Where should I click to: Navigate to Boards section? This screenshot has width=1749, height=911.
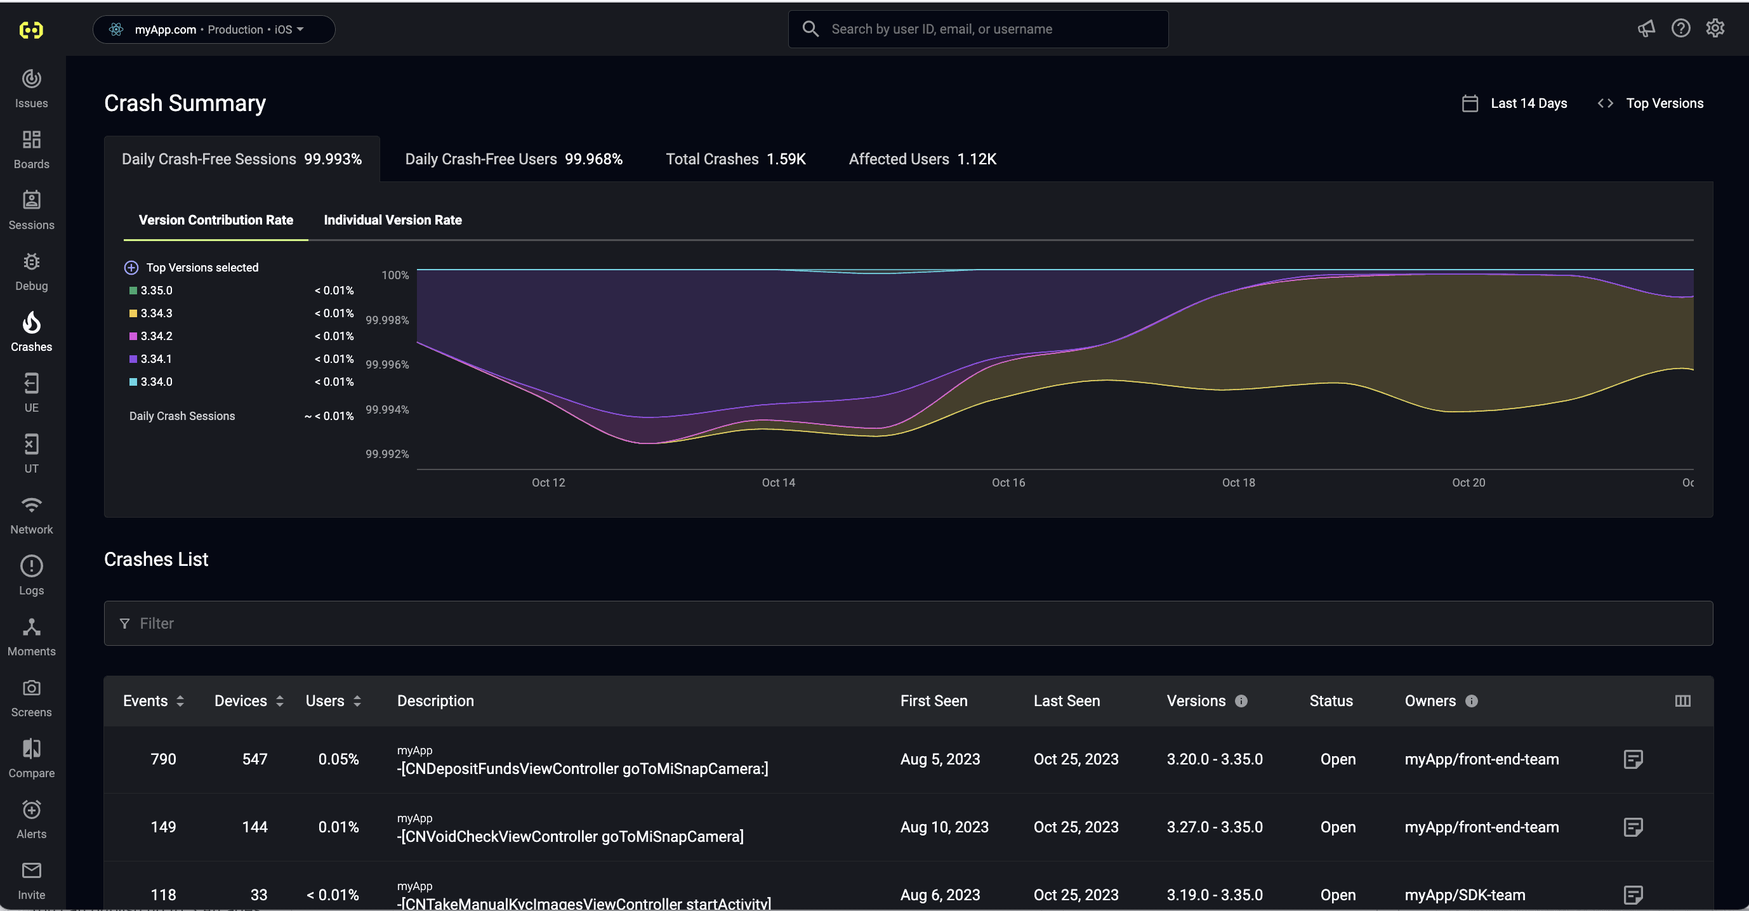31,149
